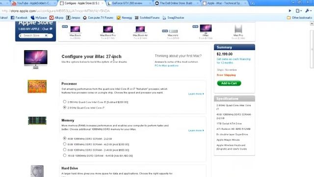The image size is (314, 177).
Task: Select 16GB 4x4GB memory option Add $1,400
Action: click(x=64, y=155)
